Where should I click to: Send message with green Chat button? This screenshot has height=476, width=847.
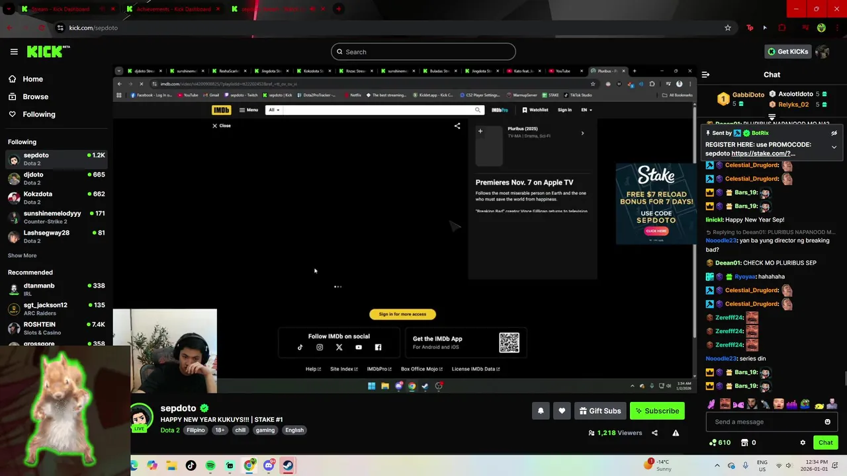click(x=826, y=442)
